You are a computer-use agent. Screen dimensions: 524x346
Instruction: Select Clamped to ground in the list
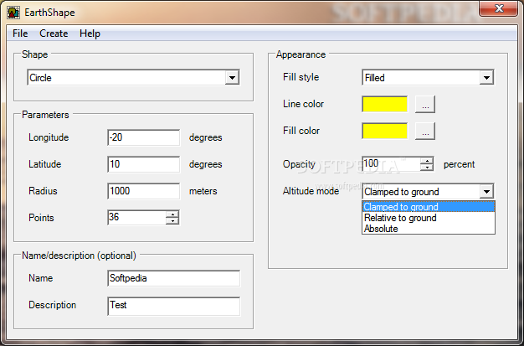429,207
